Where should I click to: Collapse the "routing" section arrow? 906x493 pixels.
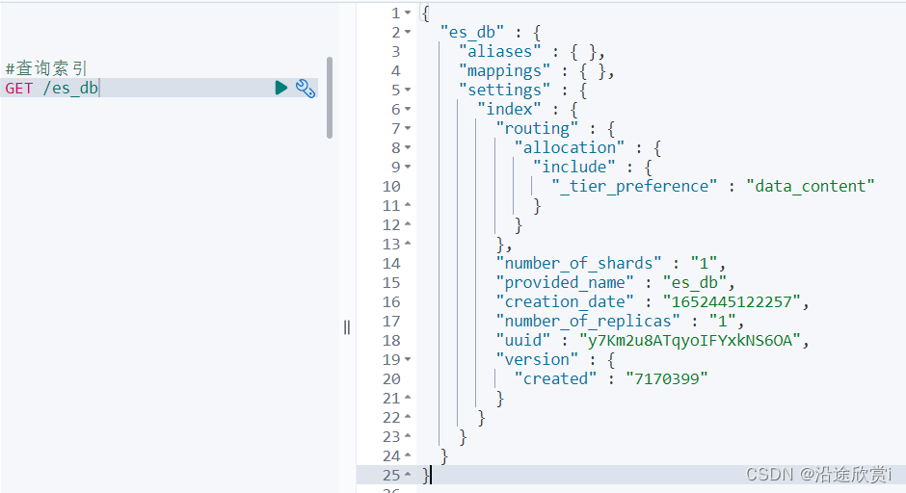tap(408, 129)
